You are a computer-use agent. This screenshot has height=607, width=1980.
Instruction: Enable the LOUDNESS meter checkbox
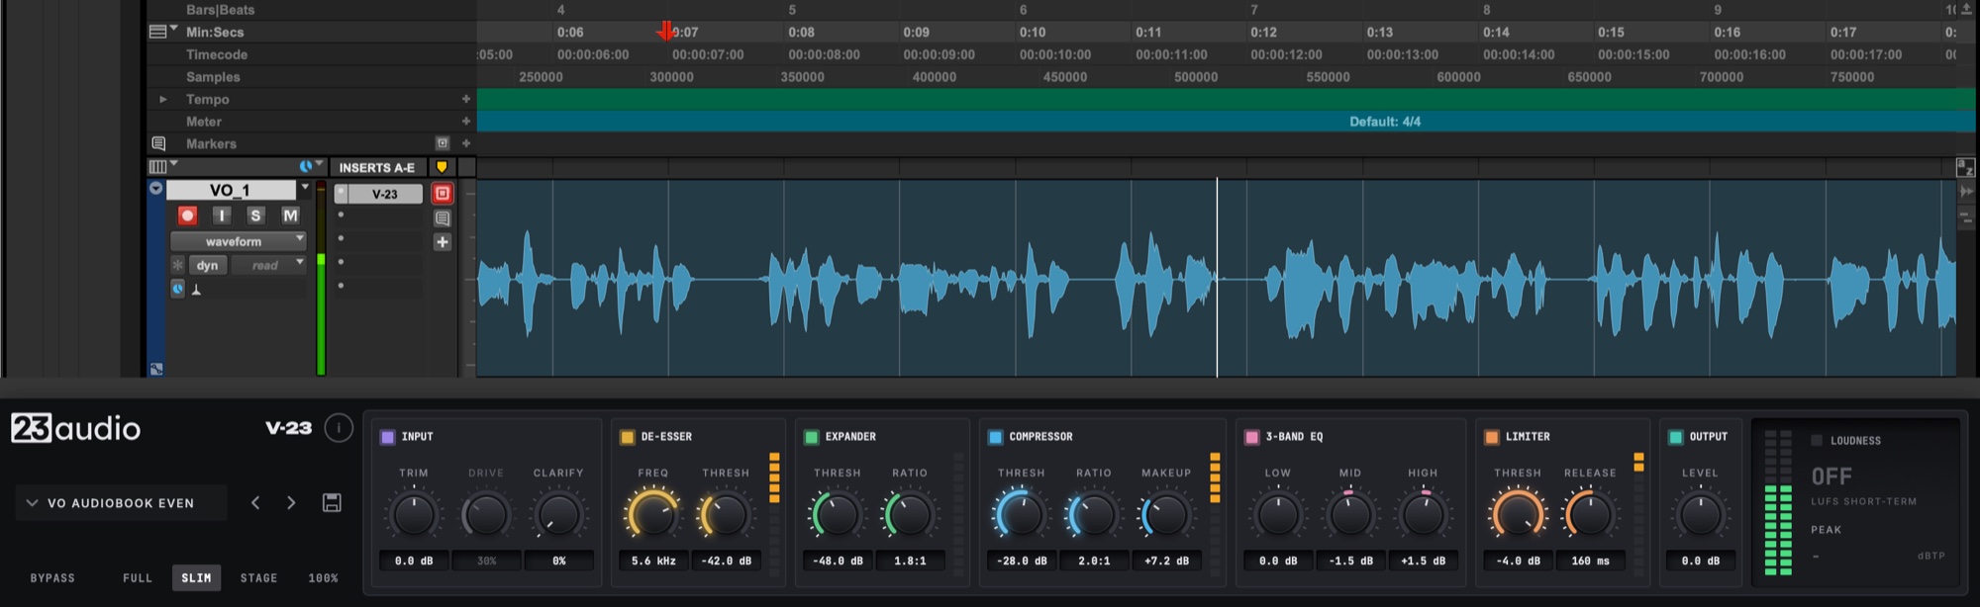(1817, 440)
